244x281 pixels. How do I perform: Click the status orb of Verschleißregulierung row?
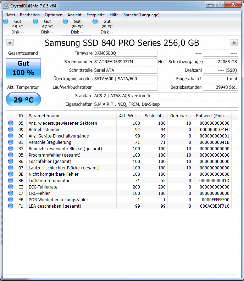11,142
